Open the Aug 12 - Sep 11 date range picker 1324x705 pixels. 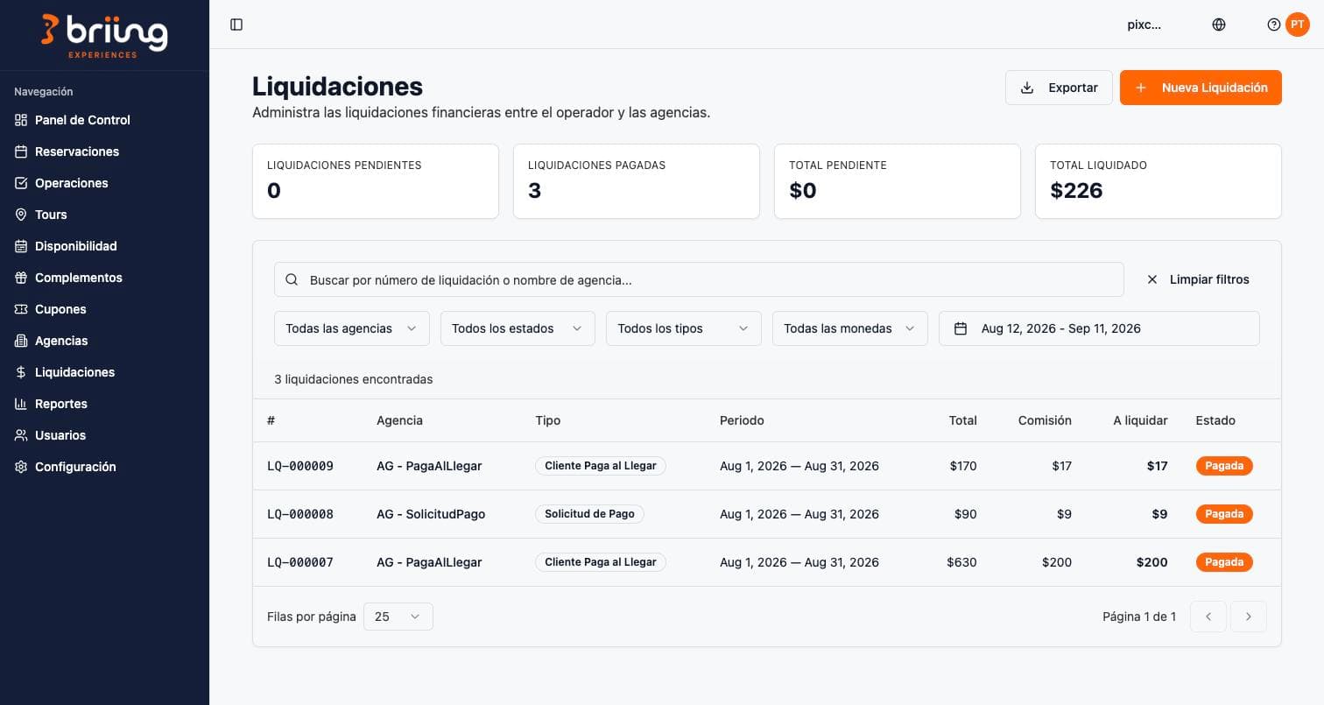point(1099,328)
